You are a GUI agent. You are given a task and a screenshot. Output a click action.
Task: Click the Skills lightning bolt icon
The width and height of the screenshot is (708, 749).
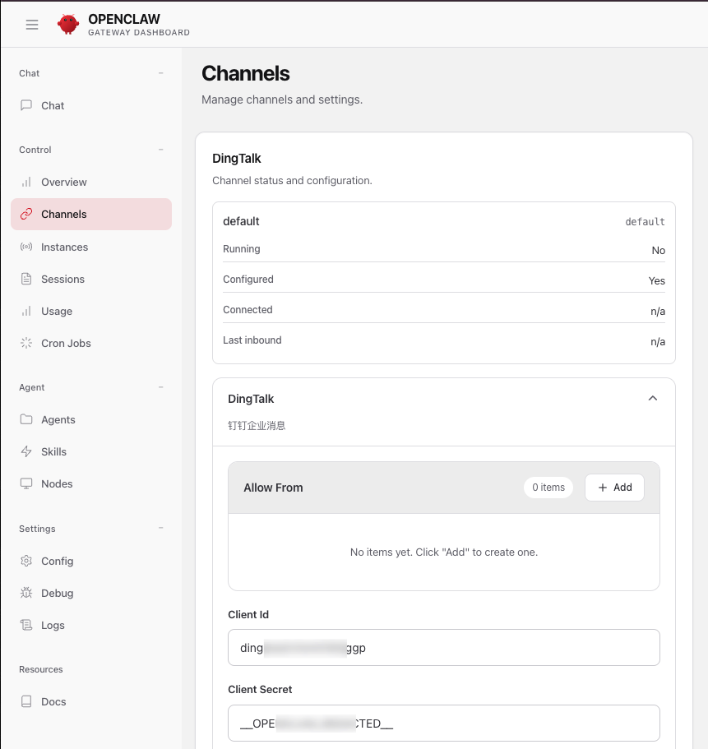coord(26,451)
